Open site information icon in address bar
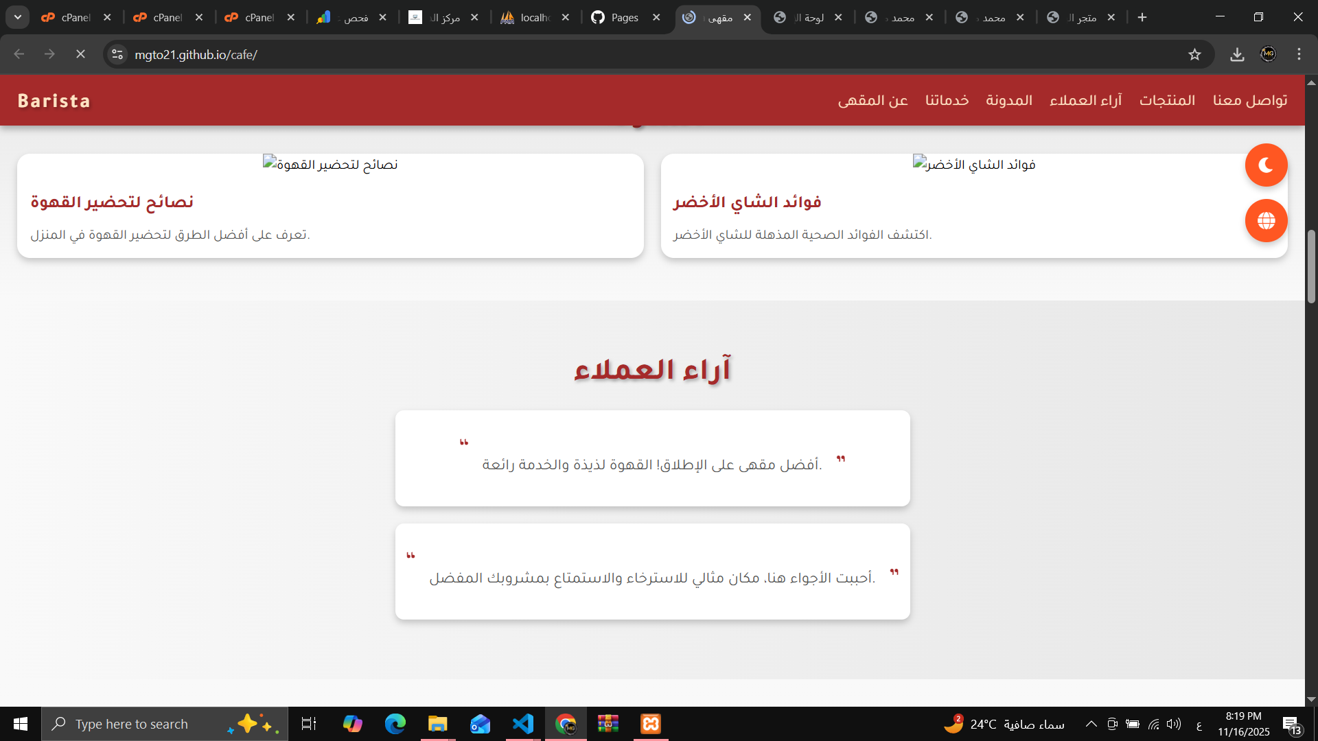The width and height of the screenshot is (1318, 741). tap(117, 55)
